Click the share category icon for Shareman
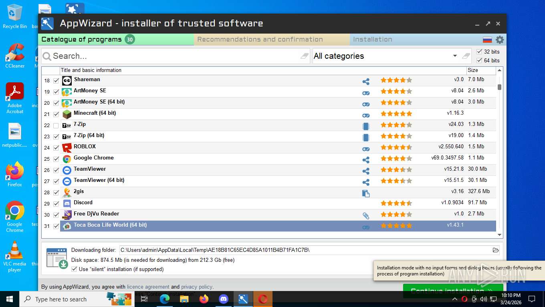545x307 pixels. pyautogui.click(x=366, y=82)
